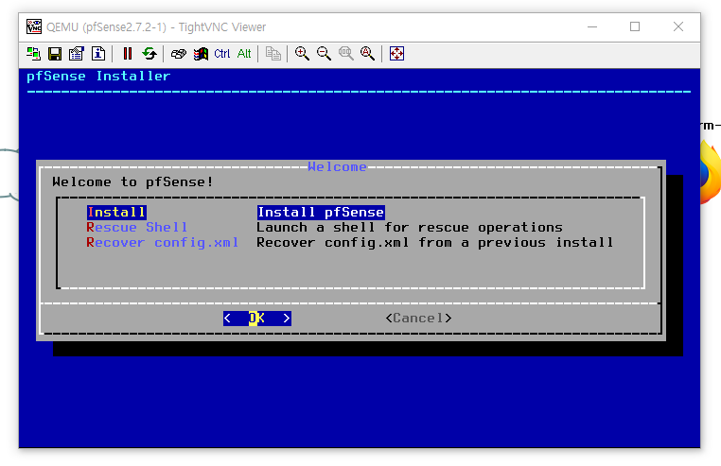Click "Recover config.xml from a previous install" text

tap(434, 243)
